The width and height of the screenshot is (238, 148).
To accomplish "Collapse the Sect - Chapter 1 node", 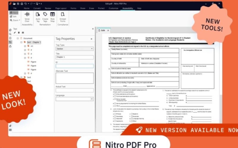I will coord(21,42).
